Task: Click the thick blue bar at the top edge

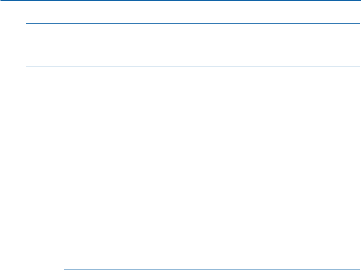Action: pos(180,0)
